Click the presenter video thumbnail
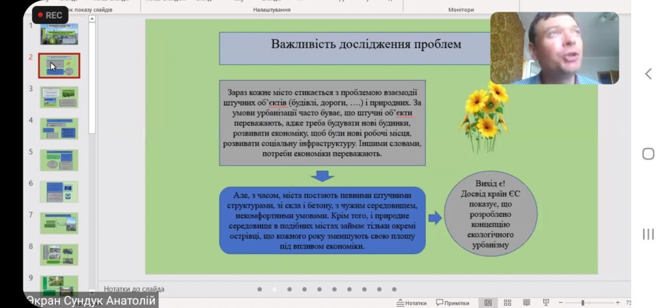Image resolution: width=667 pixels, height=308 pixels. pyautogui.click(x=555, y=48)
